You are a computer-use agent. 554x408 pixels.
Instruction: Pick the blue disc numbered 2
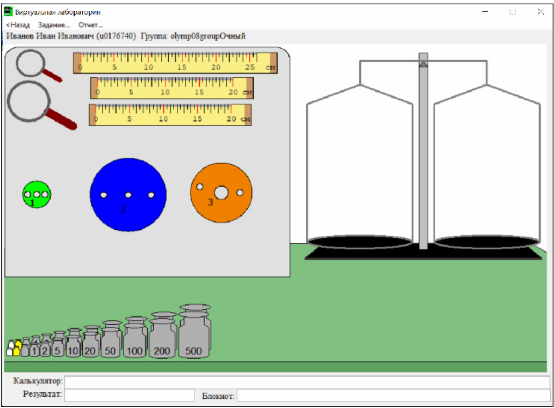(128, 195)
